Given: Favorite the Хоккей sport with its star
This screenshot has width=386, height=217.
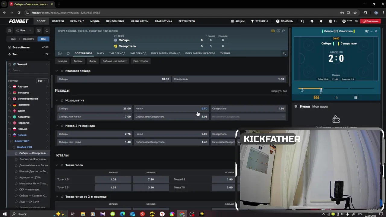Looking at the screenshot, I should 10,64.
